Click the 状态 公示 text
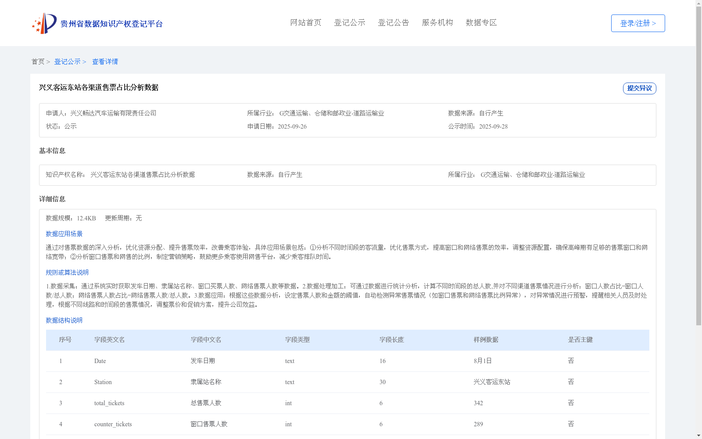The height and width of the screenshot is (439, 702). click(x=61, y=126)
